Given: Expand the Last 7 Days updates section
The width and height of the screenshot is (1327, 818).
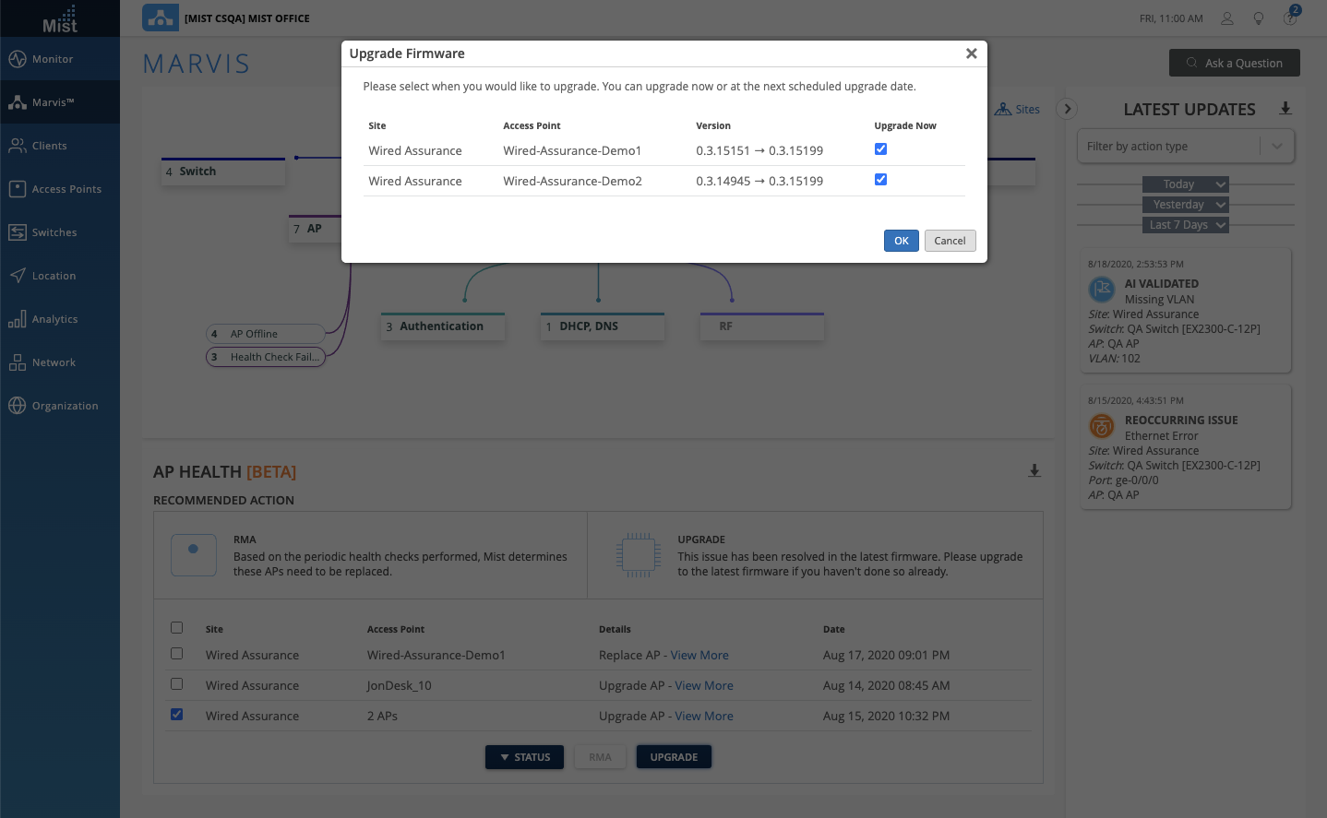Looking at the screenshot, I should pos(1185,225).
